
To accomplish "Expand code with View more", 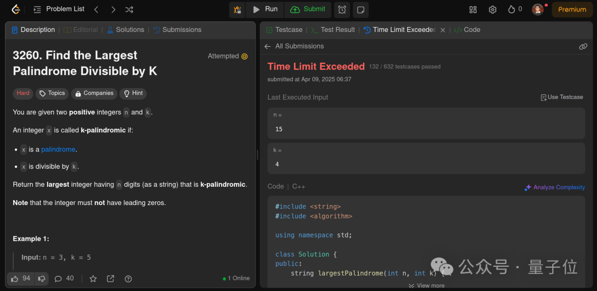I will click(426, 285).
